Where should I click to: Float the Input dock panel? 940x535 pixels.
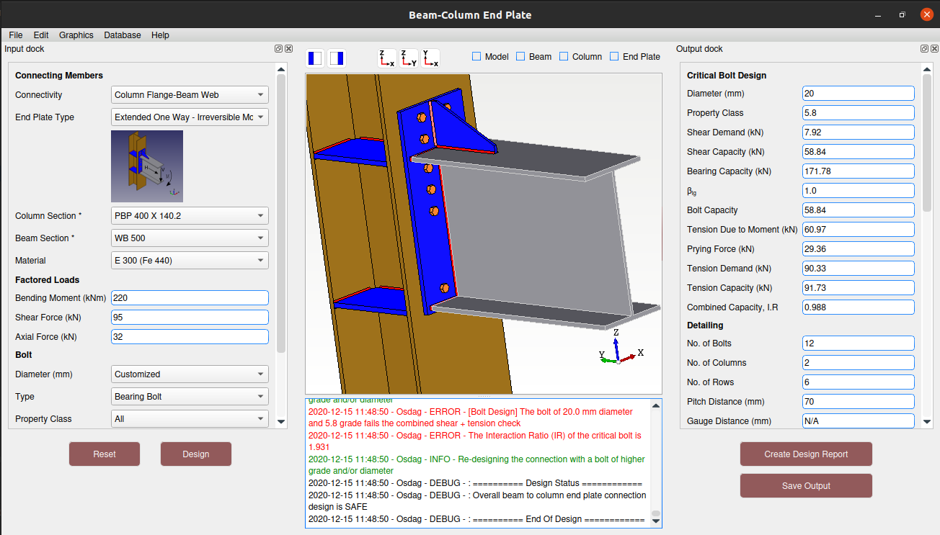pos(278,49)
